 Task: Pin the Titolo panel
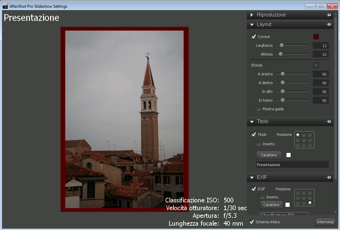328,122
